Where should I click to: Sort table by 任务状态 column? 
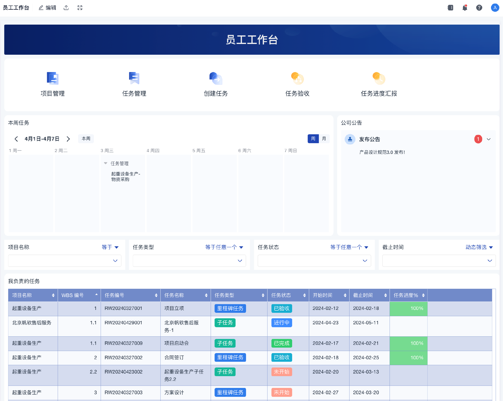click(x=304, y=295)
